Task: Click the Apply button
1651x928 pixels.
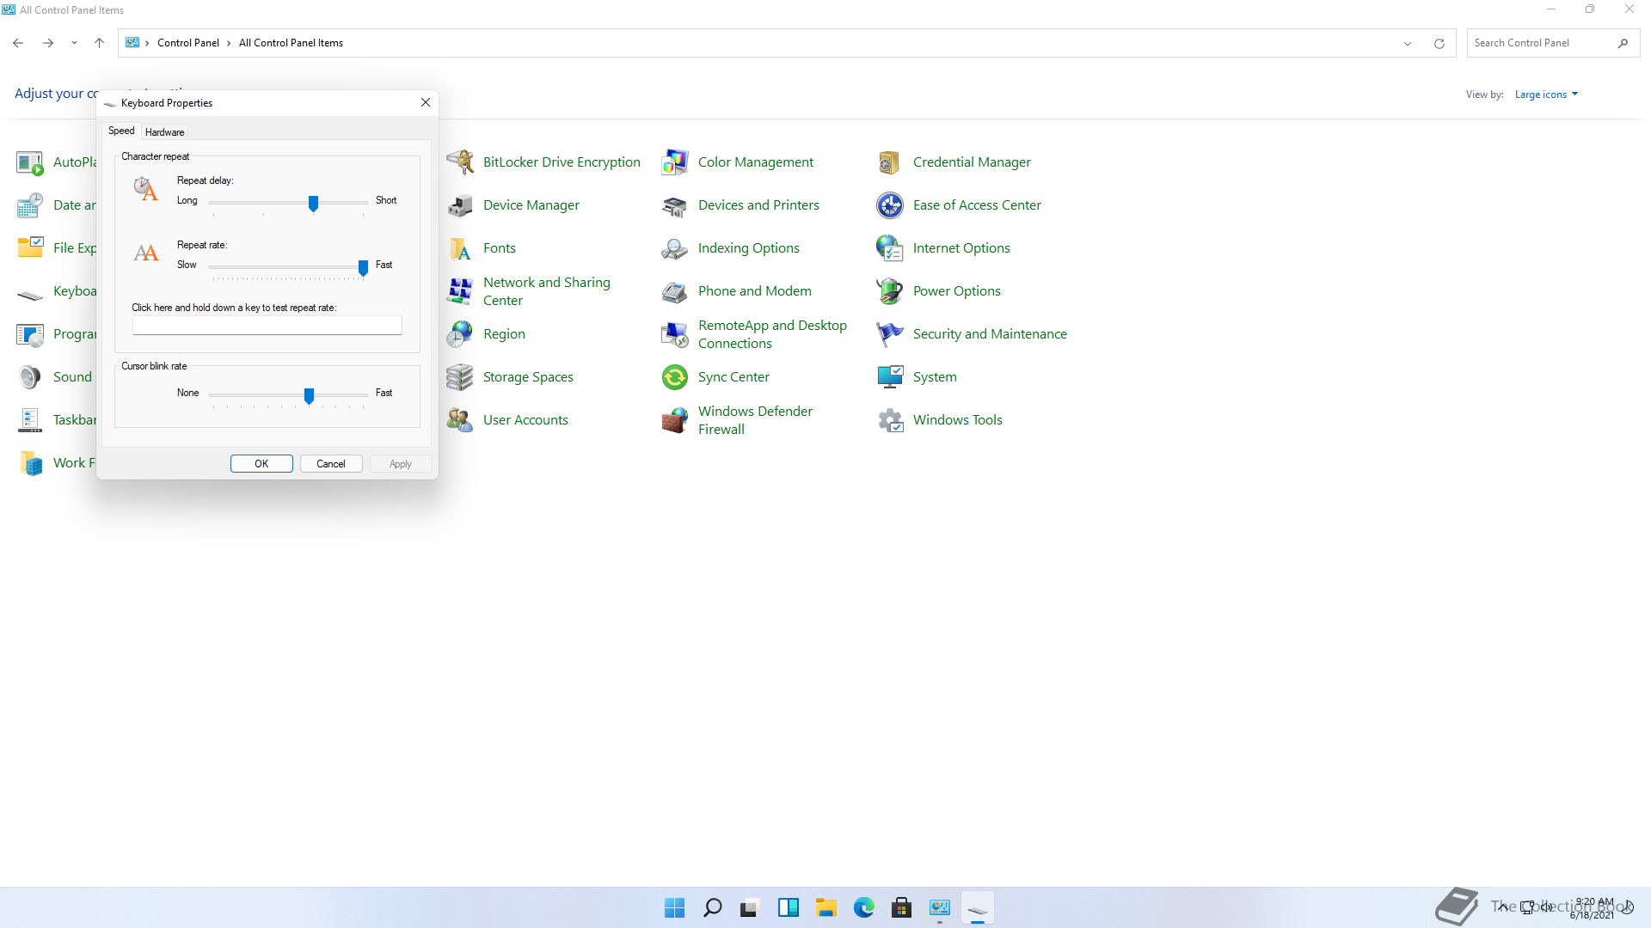Action: [401, 464]
